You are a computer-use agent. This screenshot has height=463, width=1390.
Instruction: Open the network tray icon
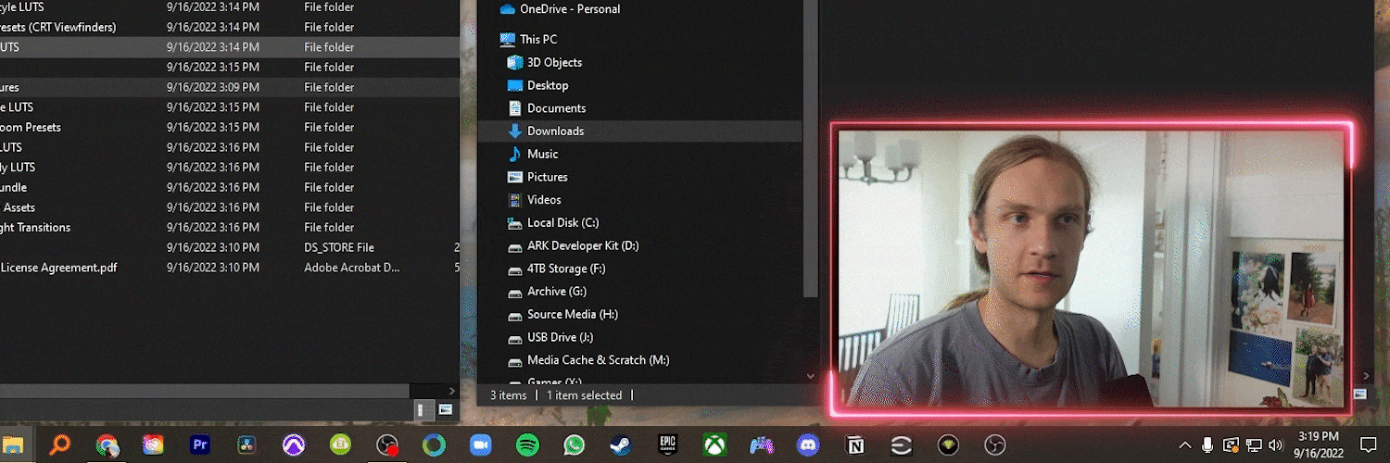1254,445
